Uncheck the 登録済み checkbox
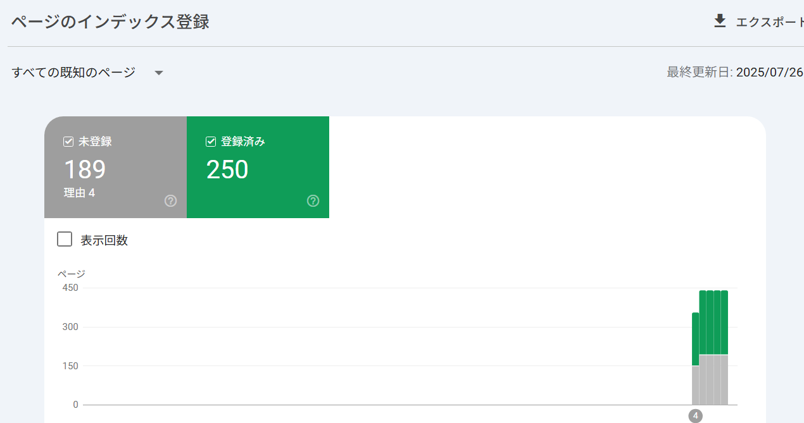Screen dimensions: 804x423 tap(211, 142)
